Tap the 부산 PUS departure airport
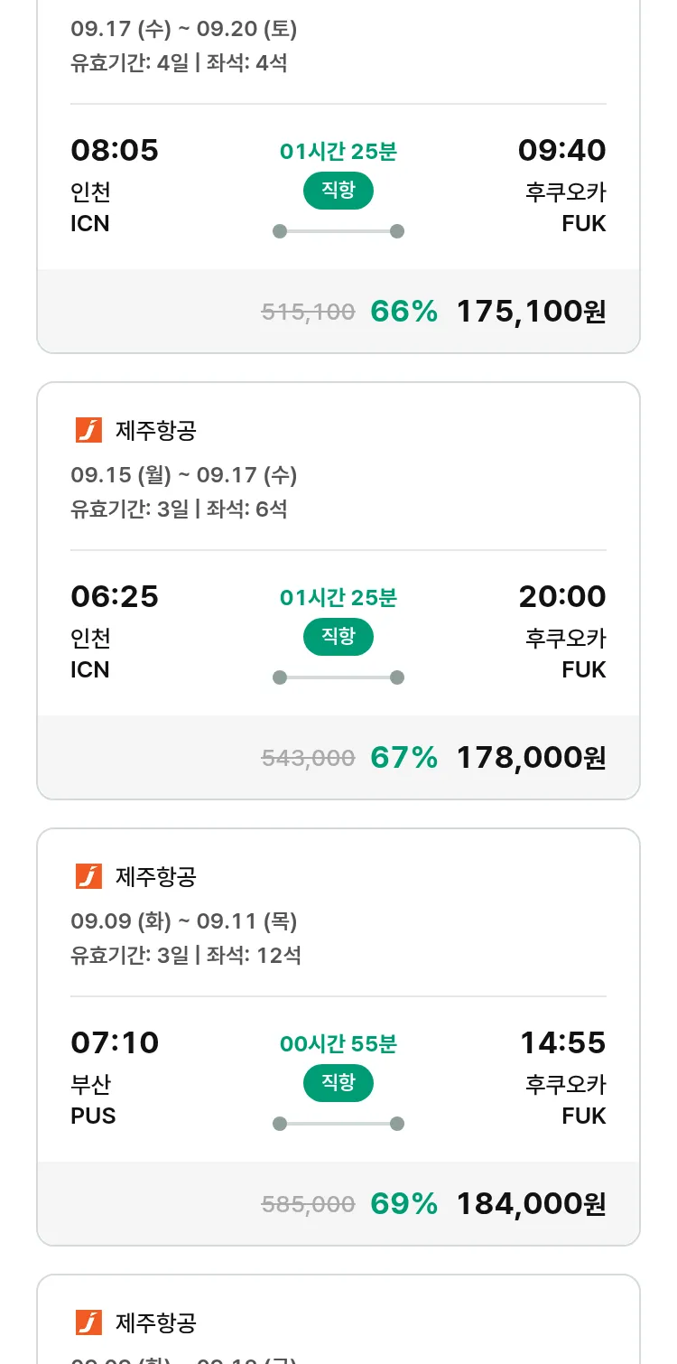 tap(93, 1099)
